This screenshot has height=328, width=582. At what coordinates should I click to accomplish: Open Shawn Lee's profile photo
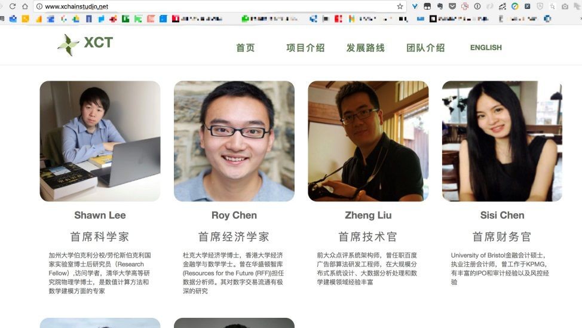[100, 141]
